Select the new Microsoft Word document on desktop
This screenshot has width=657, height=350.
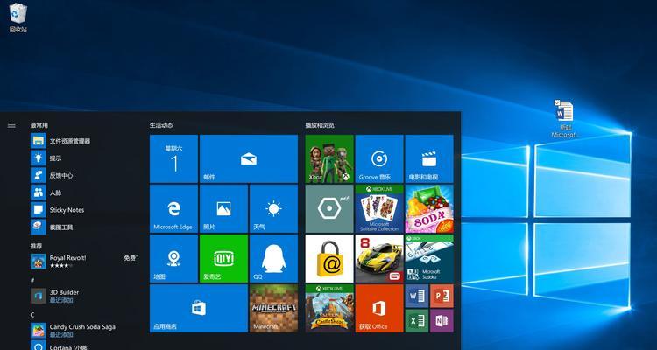tap(564, 119)
